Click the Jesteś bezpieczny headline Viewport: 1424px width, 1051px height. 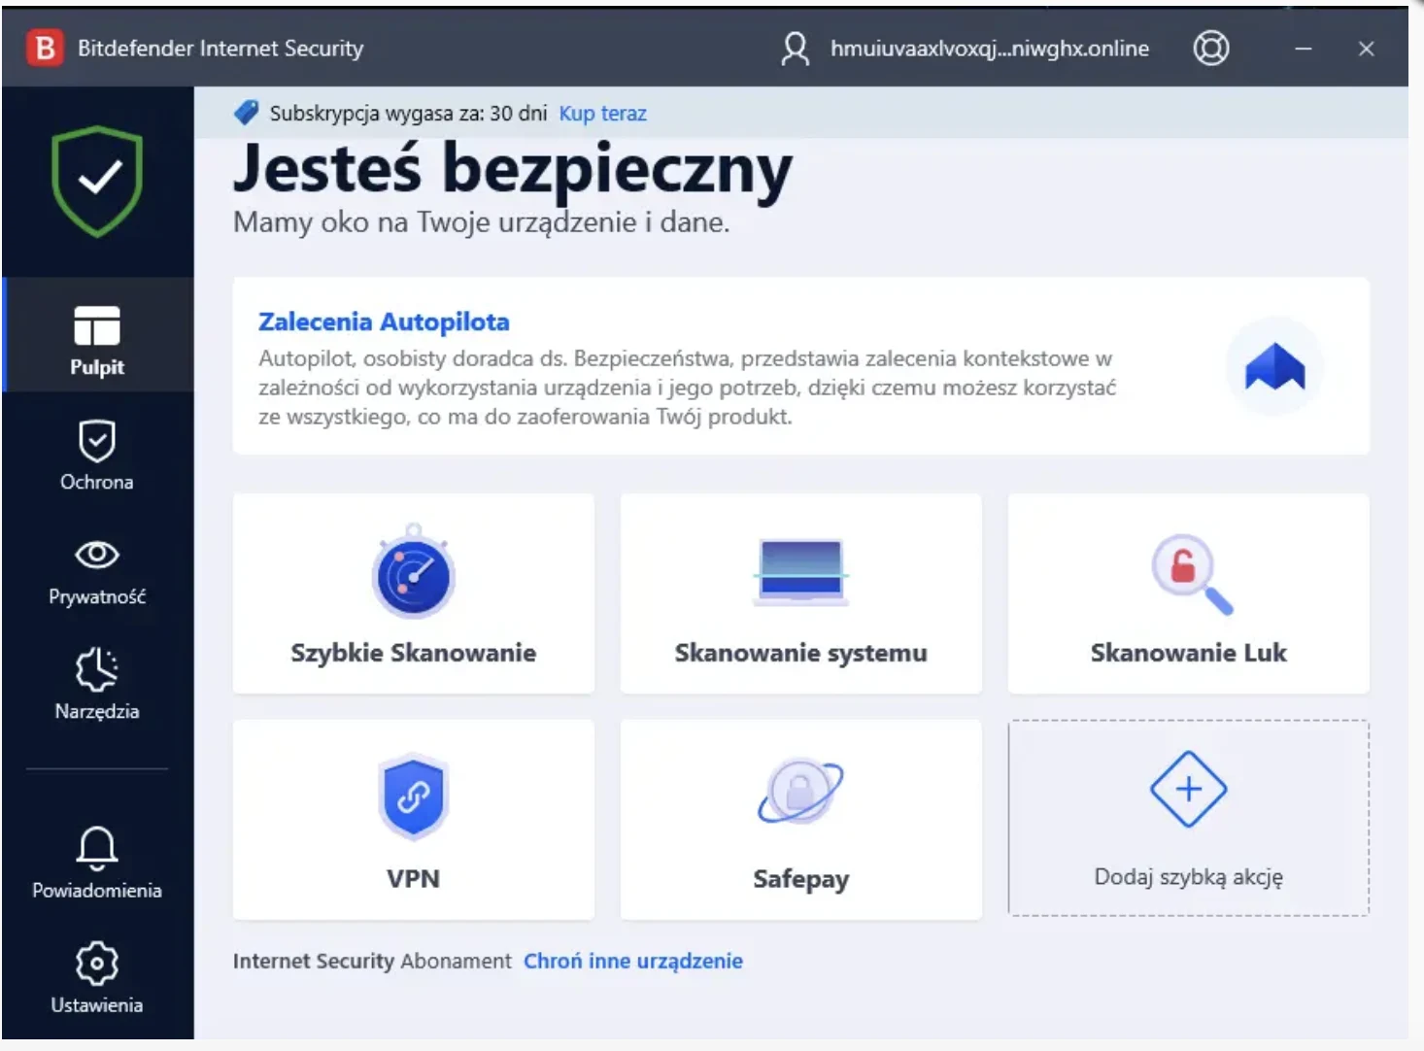coord(513,171)
